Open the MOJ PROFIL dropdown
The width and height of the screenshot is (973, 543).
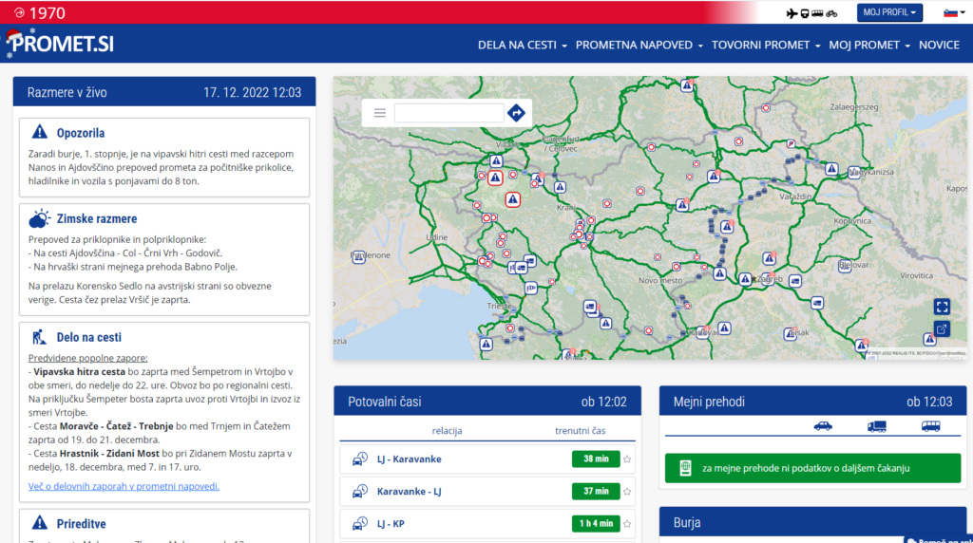coord(889,12)
